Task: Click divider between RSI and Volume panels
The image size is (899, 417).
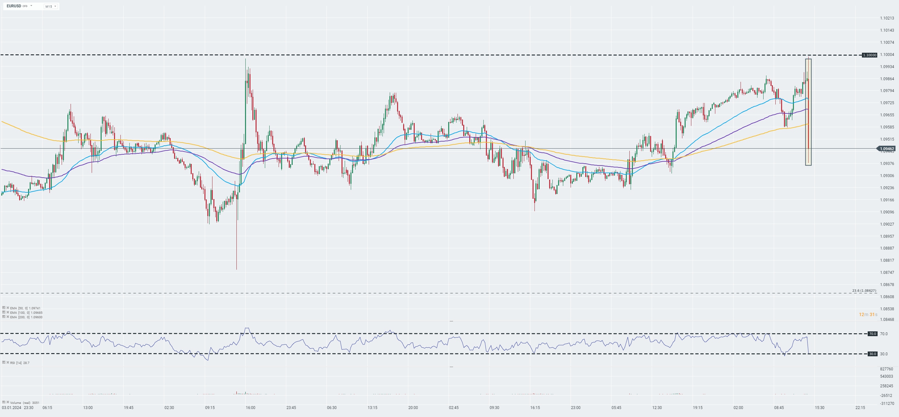Action: [x=451, y=367]
